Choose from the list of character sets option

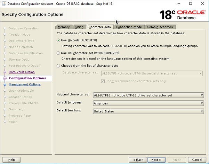coord(58,66)
